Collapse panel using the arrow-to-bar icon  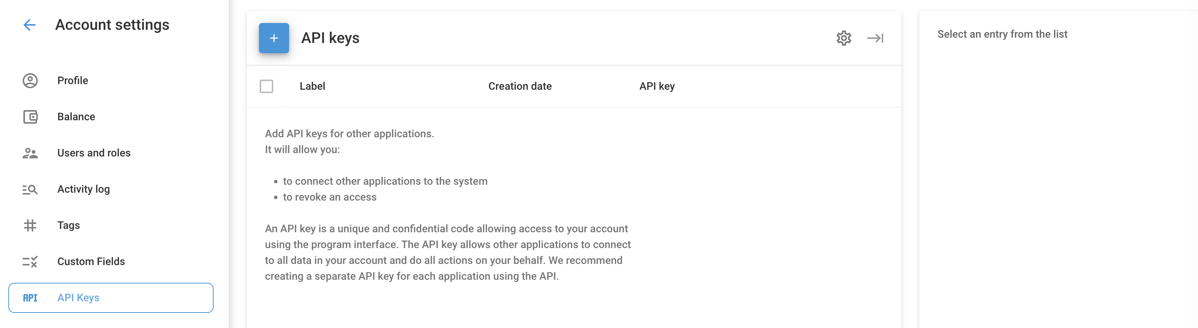(875, 38)
